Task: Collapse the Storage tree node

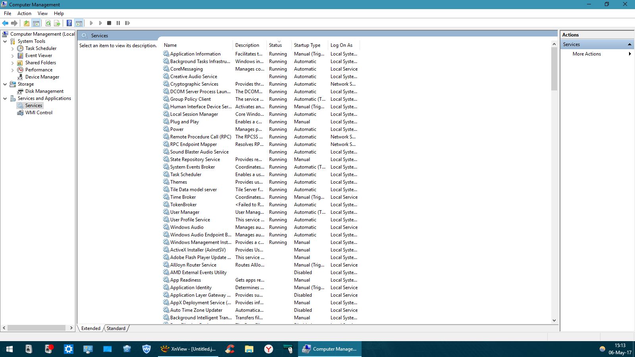Action: (5, 84)
